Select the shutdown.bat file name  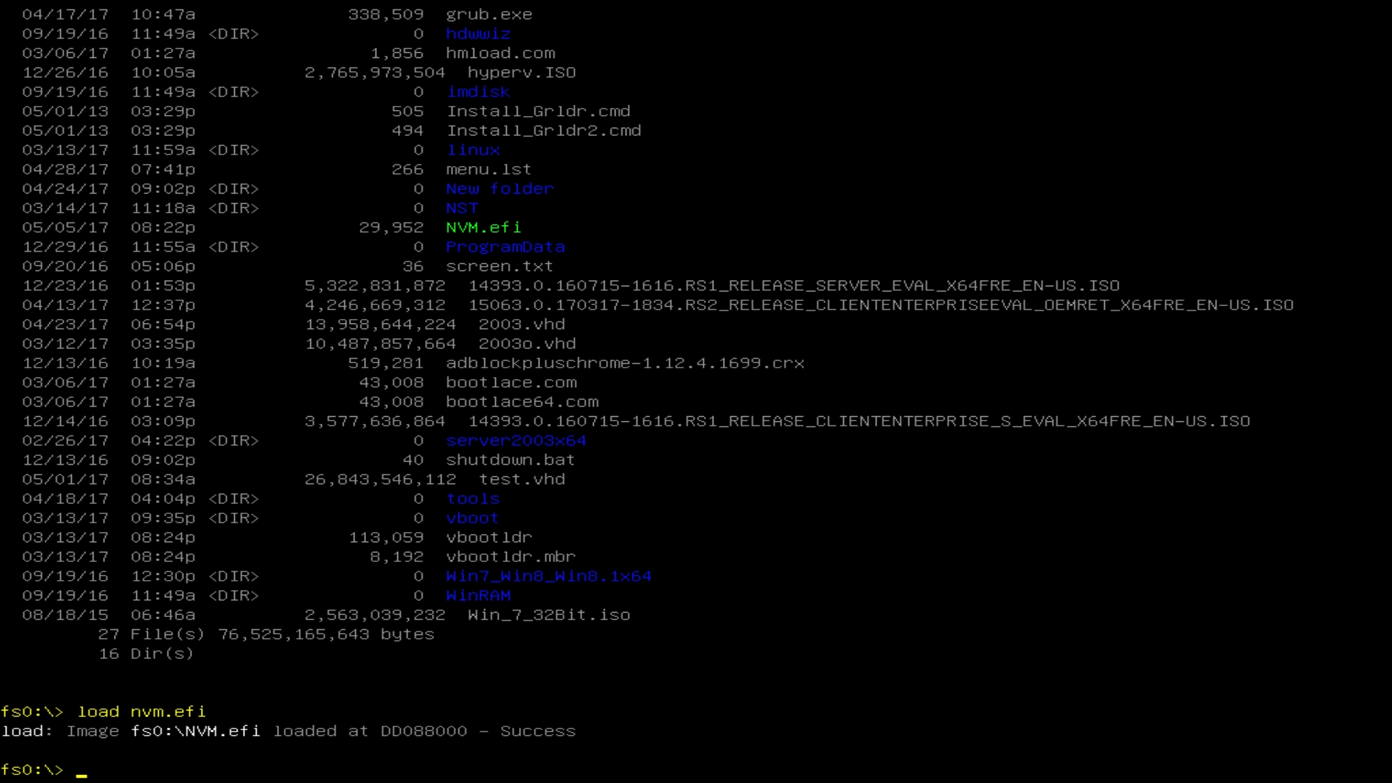coord(510,460)
